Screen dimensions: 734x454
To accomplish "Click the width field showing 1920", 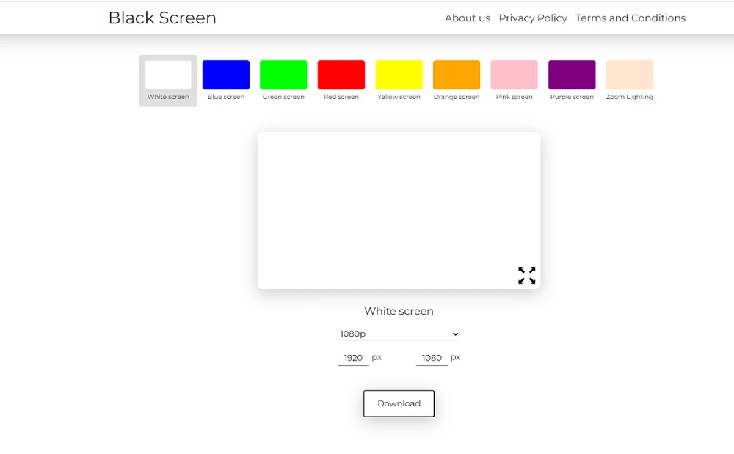I will coord(353,358).
